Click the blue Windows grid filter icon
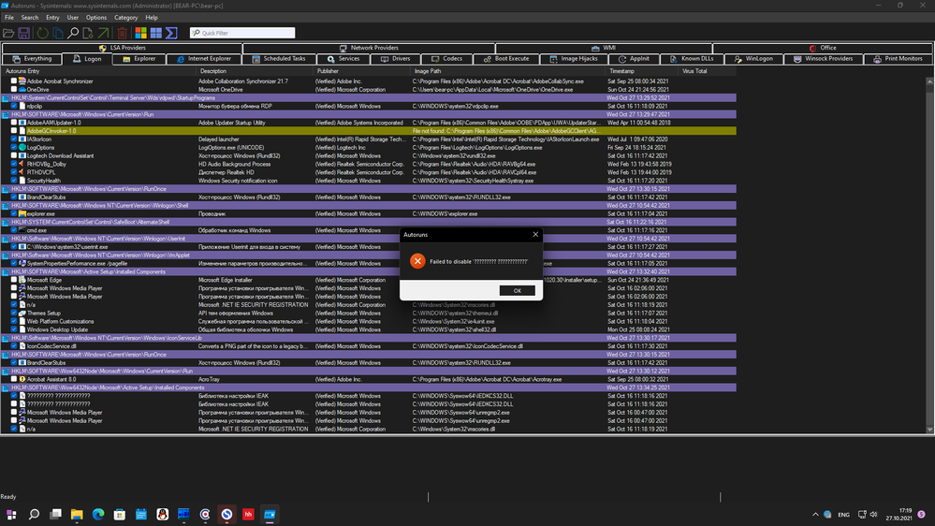 [156, 33]
